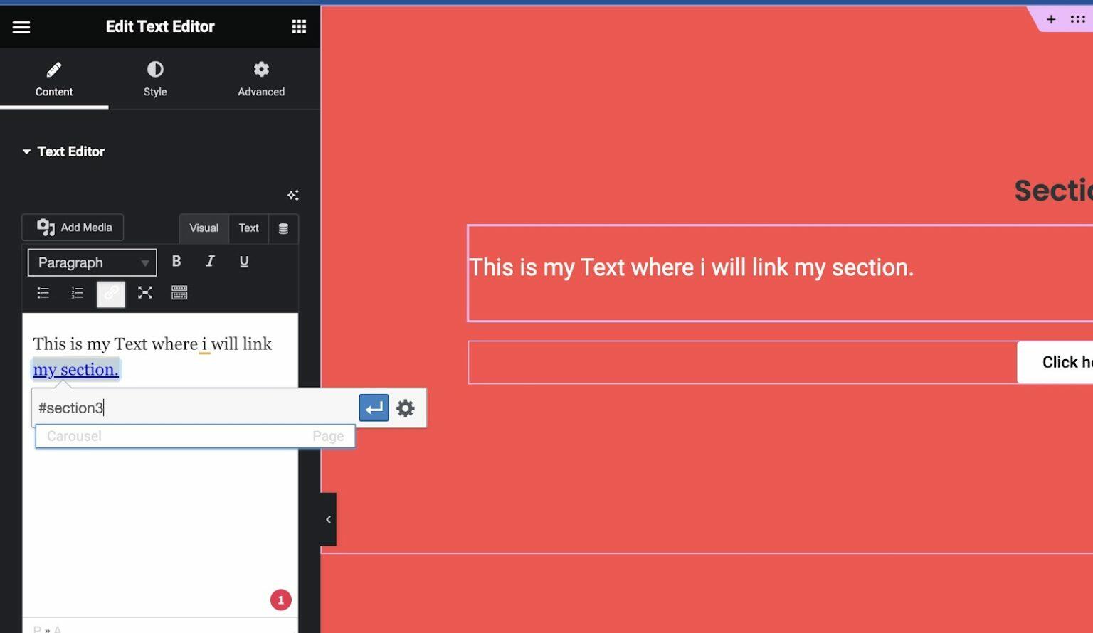
Task: Click the AI sparkles icon
Action: coord(292,195)
